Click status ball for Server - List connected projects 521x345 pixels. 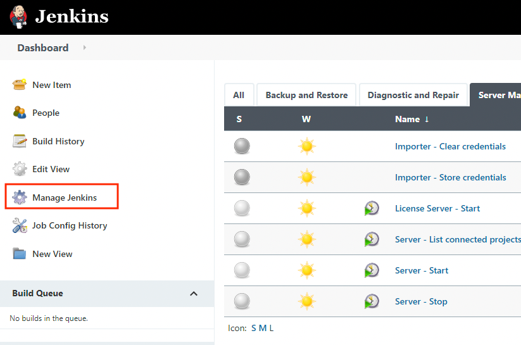pos(242,239)
